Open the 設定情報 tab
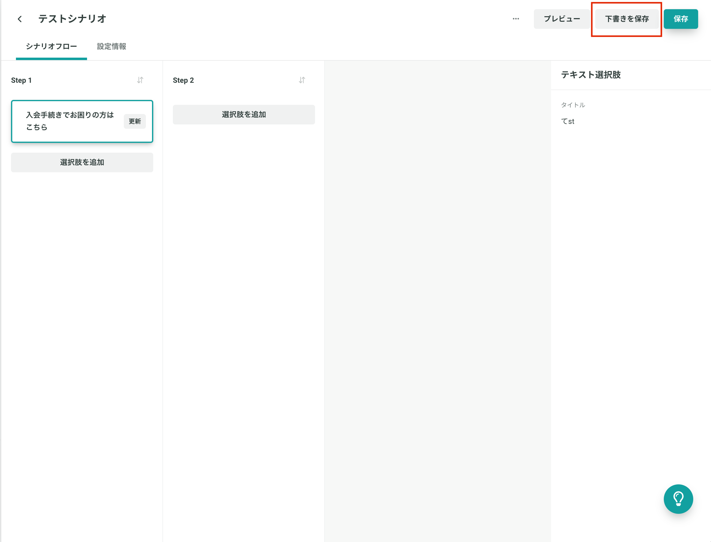The height and width of the screenshot is (542, 711). (x=112, y=47)
